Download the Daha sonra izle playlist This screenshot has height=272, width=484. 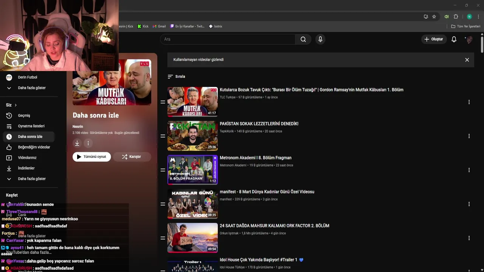(x=77, y=143)
